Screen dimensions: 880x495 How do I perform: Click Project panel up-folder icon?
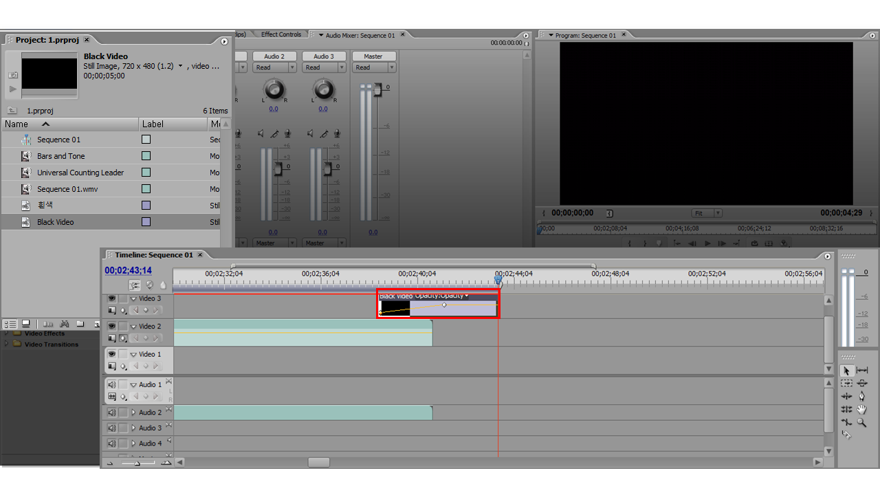point(12,111)
